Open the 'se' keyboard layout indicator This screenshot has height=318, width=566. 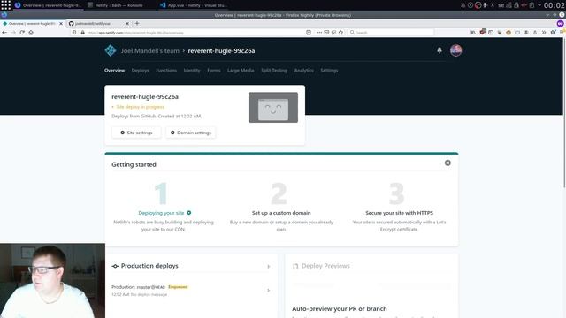click(501, 5)
